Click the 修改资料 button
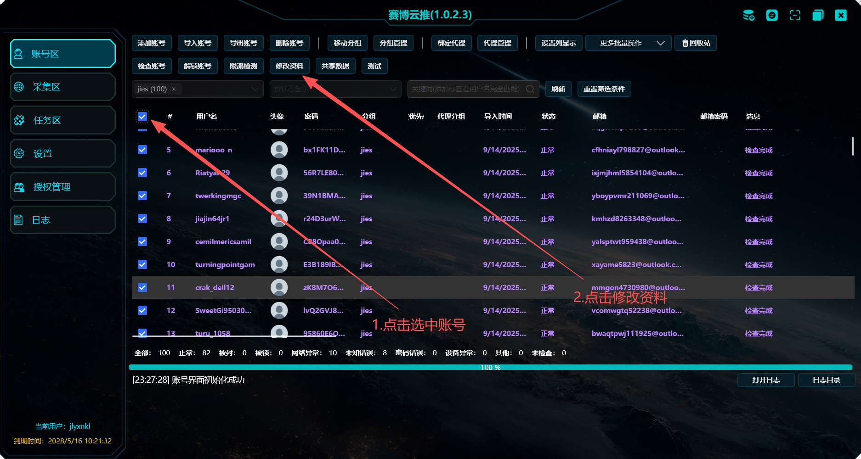This screenshot has width=861, height=459. [289, 66]
